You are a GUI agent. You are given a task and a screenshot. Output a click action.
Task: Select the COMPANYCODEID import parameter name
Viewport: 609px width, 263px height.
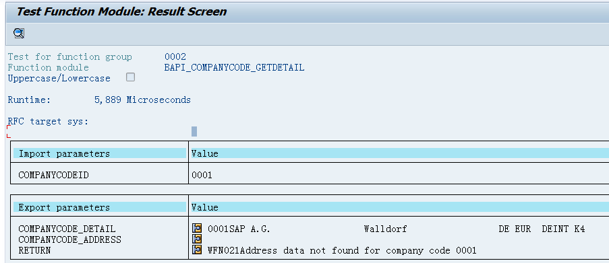click(53, 175)
